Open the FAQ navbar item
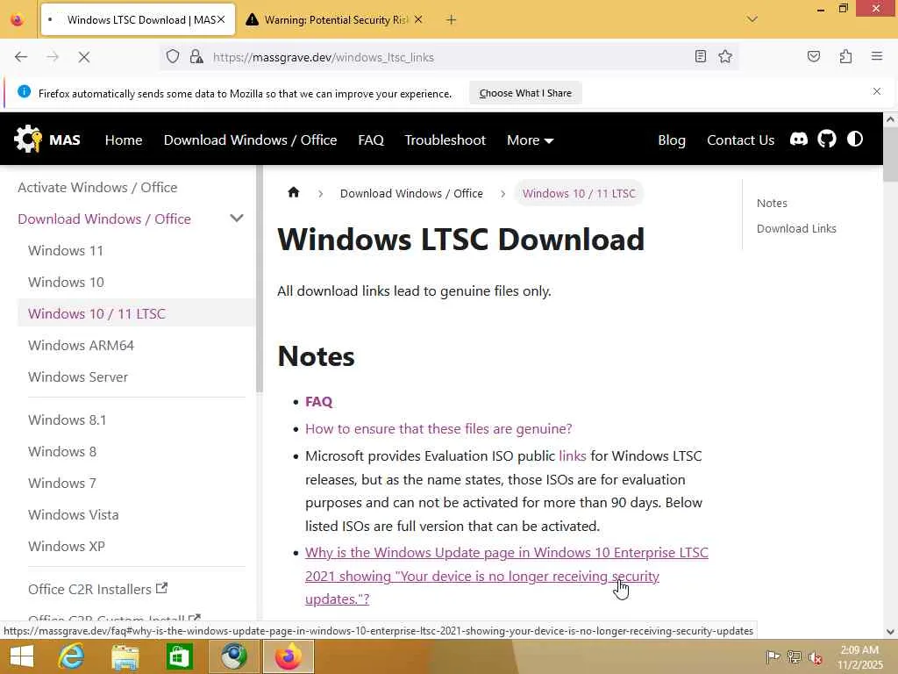The image size is (898, 674). (371, 140)
